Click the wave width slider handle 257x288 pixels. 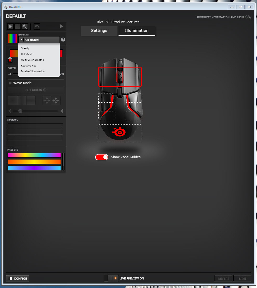tap(20, 111)
